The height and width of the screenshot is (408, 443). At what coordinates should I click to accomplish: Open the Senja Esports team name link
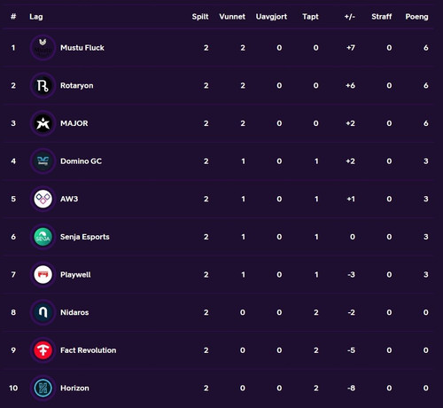[x=85, y=237]
